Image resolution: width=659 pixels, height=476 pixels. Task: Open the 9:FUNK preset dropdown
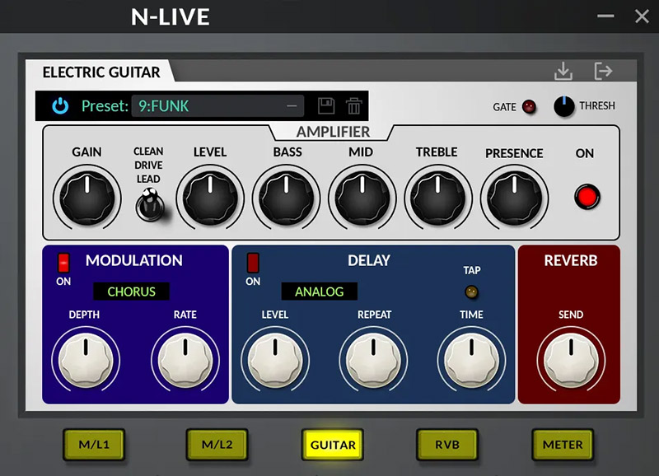point(217,105)
